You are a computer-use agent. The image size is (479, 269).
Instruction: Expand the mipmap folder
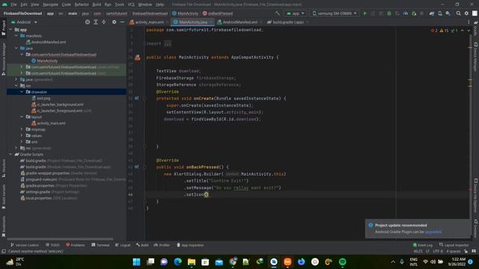point(22,129)
